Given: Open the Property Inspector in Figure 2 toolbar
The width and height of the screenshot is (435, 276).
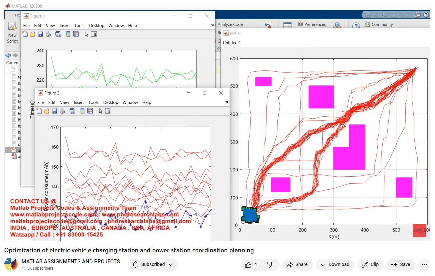Looking at the screenshot, I should pyautogui.click(x=108, y=111).
